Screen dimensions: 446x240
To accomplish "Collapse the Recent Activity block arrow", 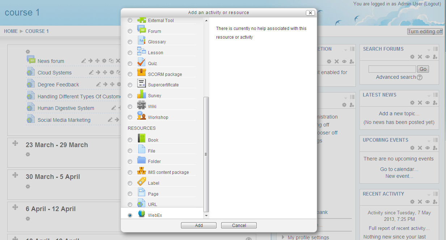I will [429, 194].
